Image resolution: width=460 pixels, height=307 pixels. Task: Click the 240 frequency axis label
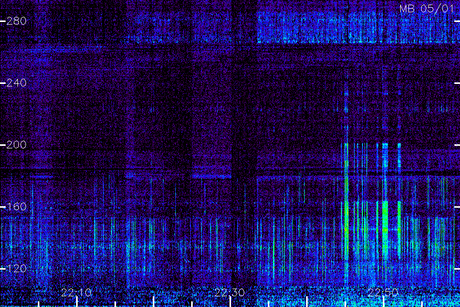point(16,83)
